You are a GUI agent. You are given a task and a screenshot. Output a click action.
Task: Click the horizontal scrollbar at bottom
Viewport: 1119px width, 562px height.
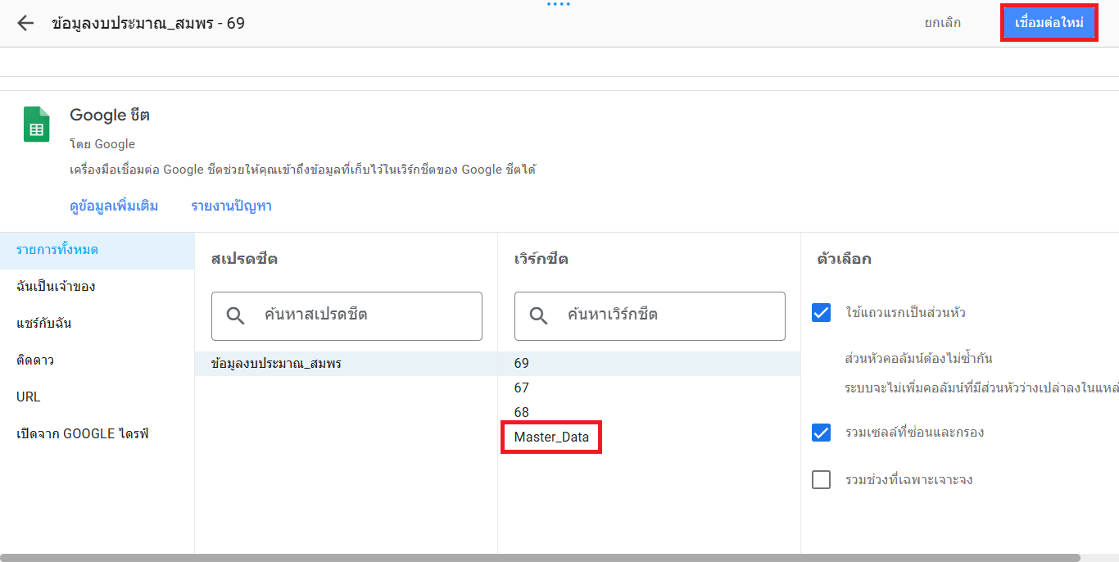(541, 558)
